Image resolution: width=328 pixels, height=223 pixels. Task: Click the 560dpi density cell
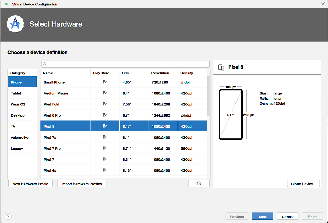pyautogui.click(x=192, y=148)
